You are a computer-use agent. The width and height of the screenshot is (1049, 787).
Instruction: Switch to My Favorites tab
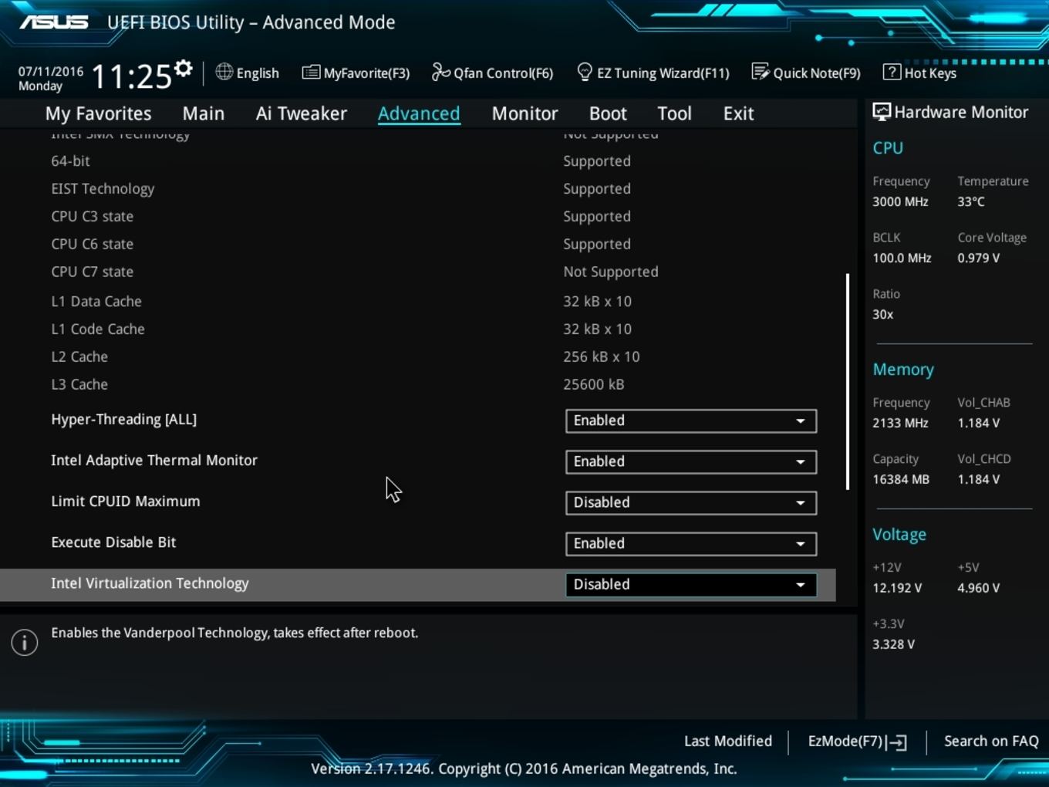(x=99, y=113)
